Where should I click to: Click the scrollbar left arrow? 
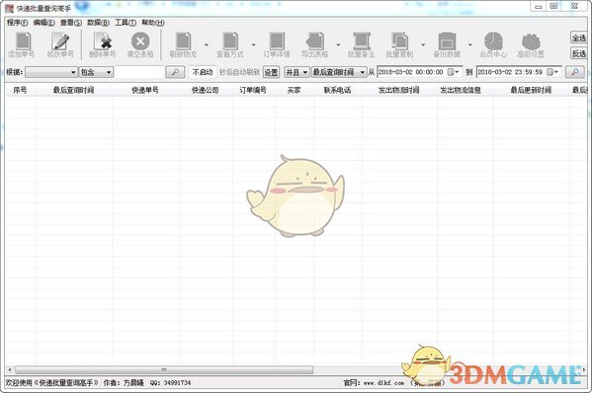[10, 369]
